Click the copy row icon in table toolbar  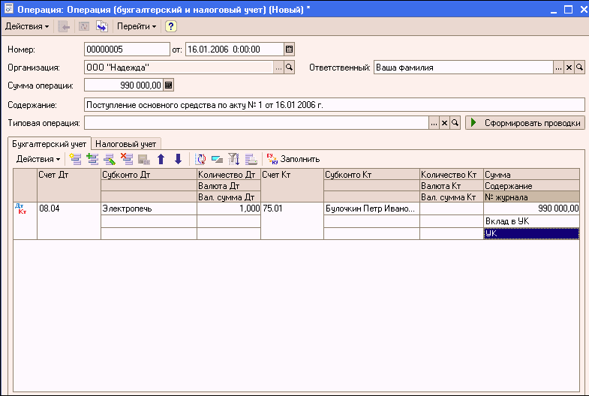tap(92, 159)
